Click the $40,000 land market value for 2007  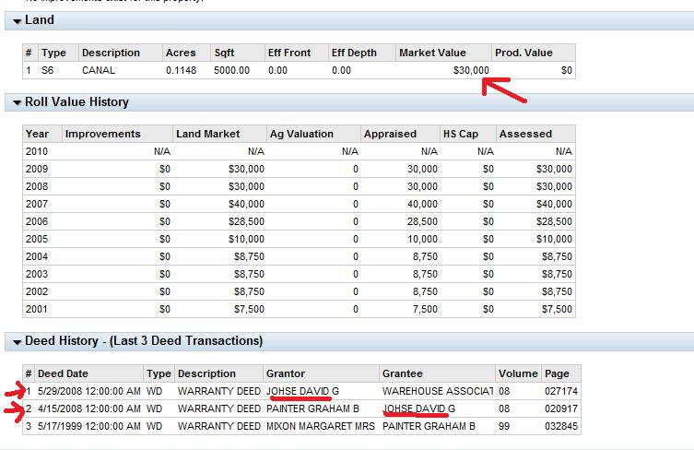click(x=245, y=204)
